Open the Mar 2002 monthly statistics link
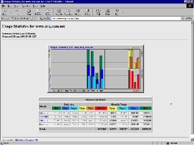This screenshot has width=194, height=145. coord(44,117)
